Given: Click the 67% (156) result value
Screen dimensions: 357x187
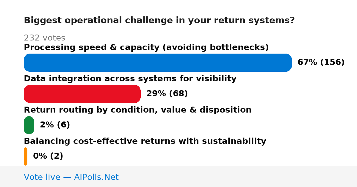Looking at the screenshot, I should 321,62.
